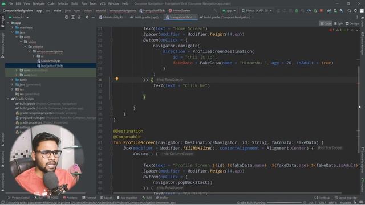Image resolution: width=365 pixels, height=205 pixels.
Task: Open the File menu
Action: (x=10, y=4)
